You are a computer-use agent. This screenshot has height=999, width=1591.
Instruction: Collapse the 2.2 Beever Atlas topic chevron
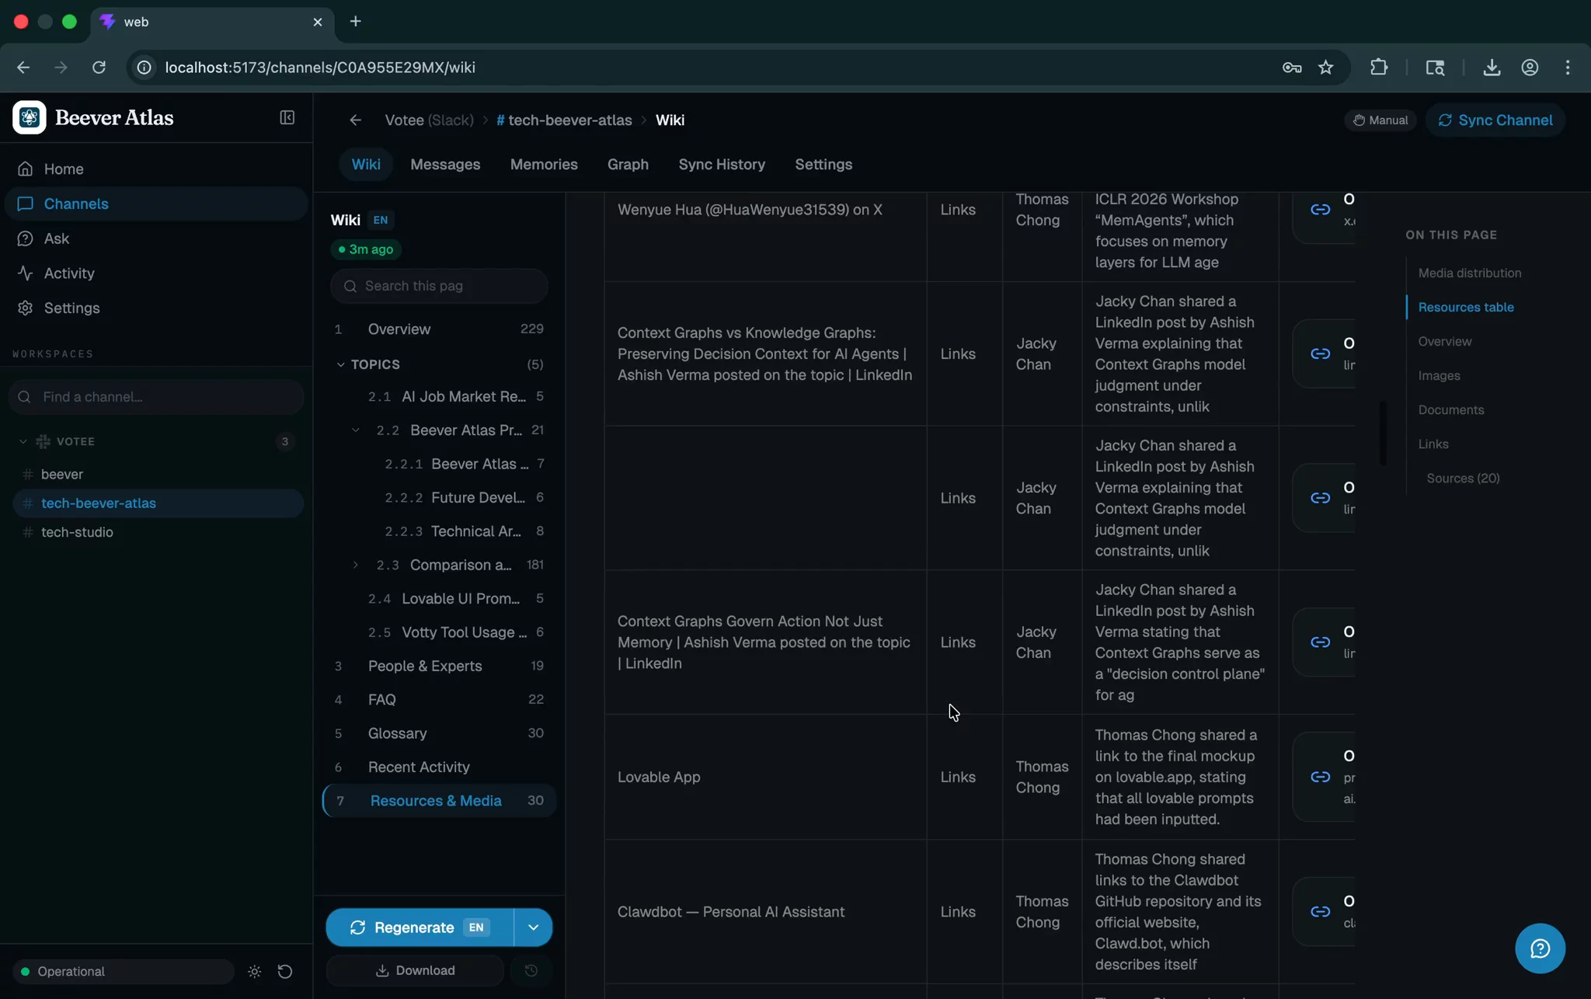pos(356,430)
